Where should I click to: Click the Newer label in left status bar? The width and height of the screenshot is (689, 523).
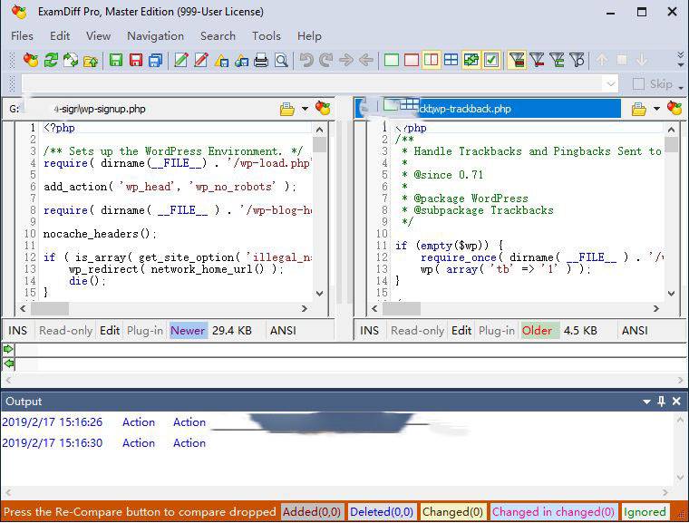tap(188, 331)
